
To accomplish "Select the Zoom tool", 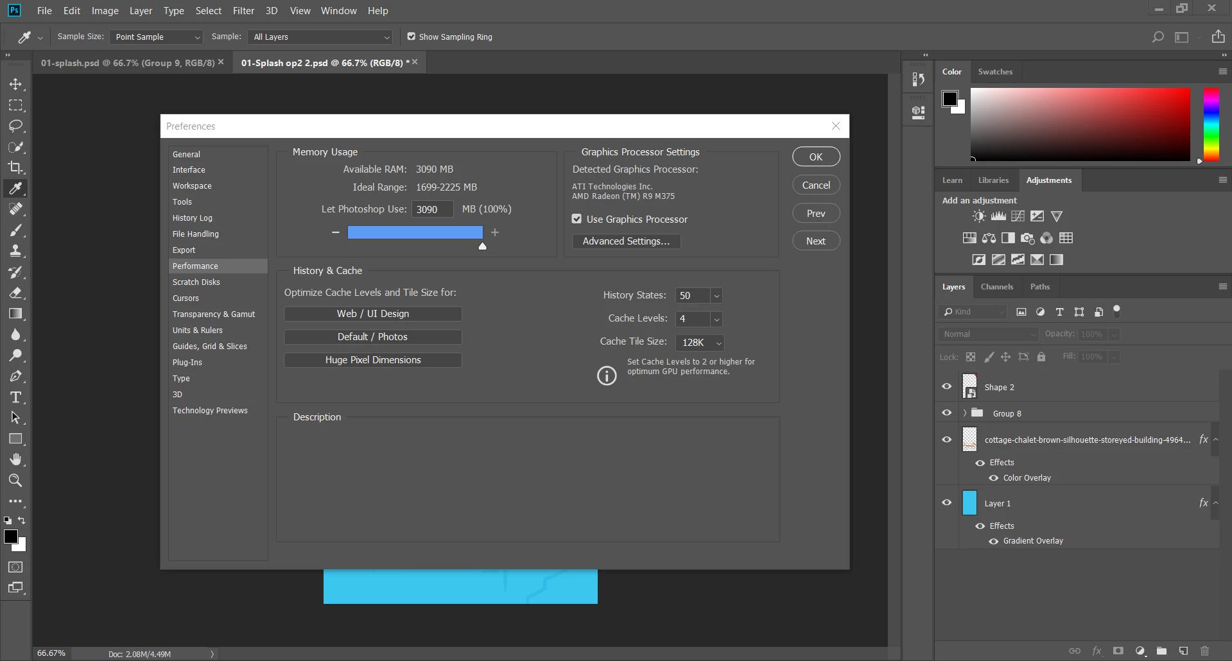I will click(15, 481).
